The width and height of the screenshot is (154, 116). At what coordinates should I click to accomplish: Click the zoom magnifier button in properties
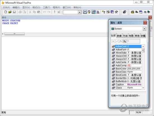(125, 41)
